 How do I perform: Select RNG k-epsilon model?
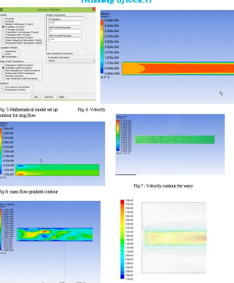[x=3, y=54]
